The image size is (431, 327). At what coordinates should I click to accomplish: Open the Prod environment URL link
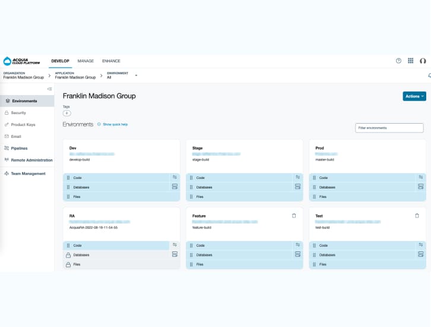[327, 154]
